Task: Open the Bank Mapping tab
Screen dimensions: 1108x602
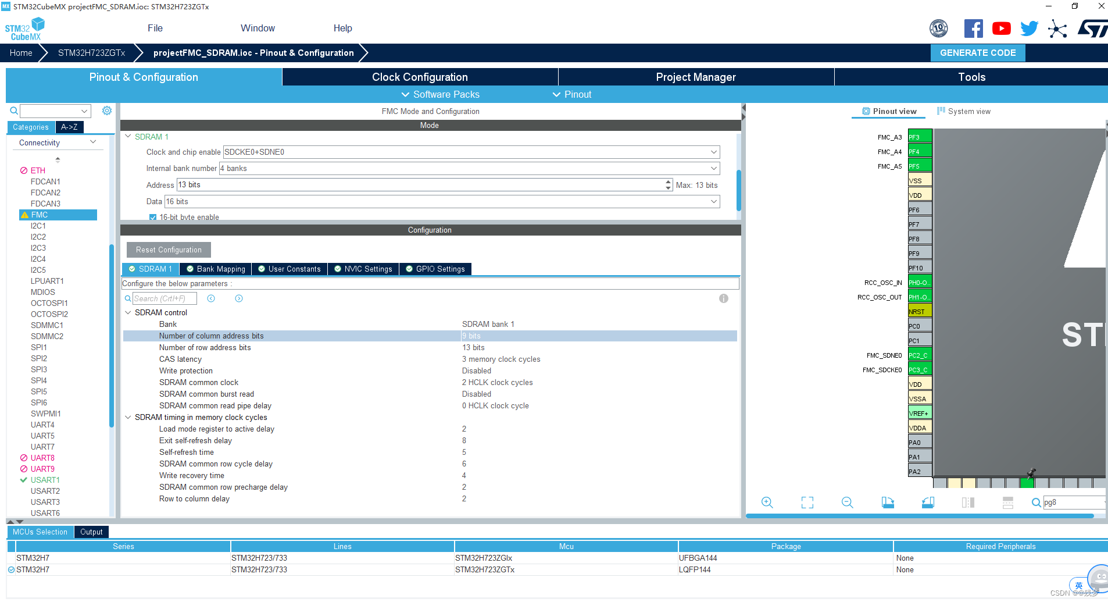Action: 216,269
